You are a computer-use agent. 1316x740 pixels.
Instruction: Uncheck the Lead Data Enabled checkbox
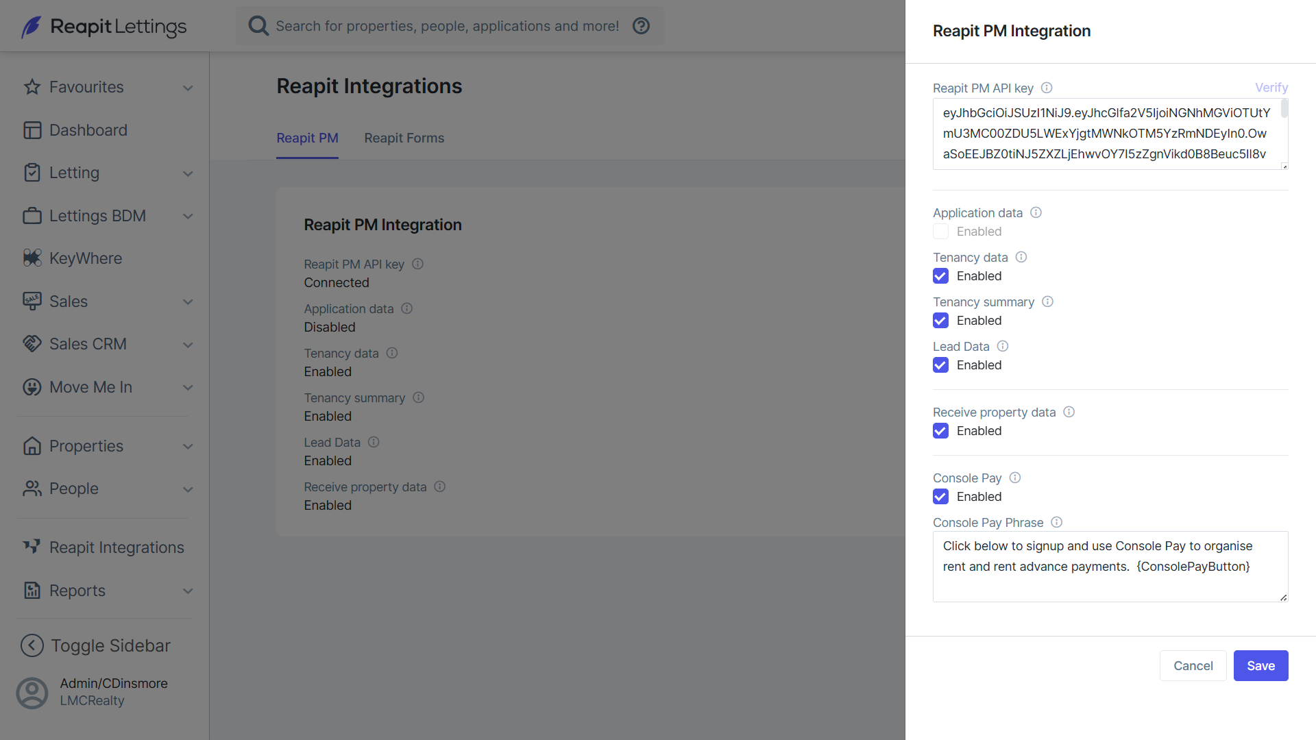click(x=940, y=365)
